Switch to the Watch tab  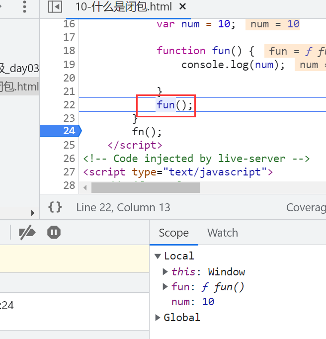coord(222,233)
